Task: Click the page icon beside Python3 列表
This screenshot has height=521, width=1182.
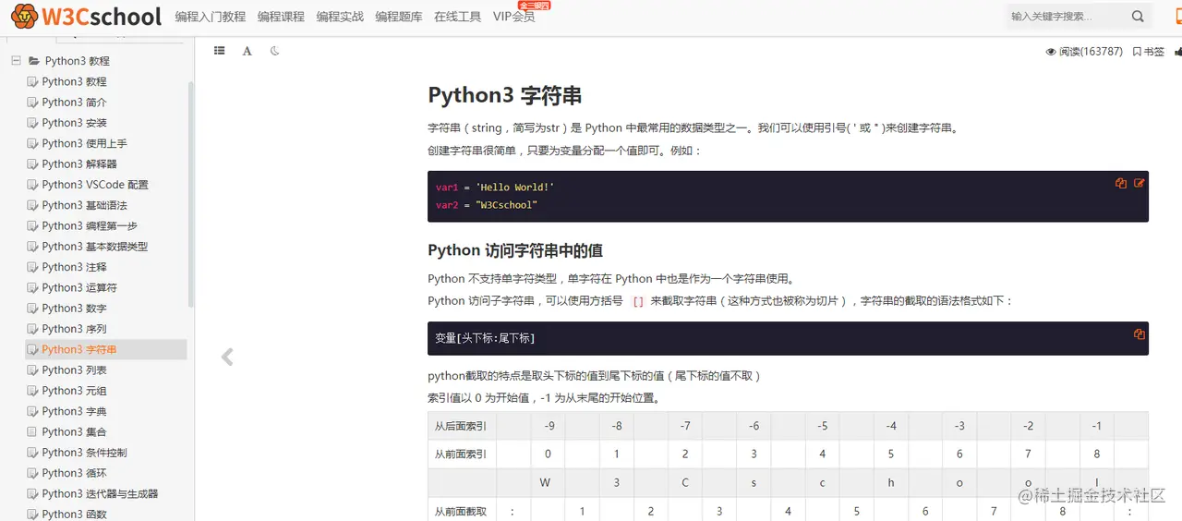Action: tap(32, 370)
